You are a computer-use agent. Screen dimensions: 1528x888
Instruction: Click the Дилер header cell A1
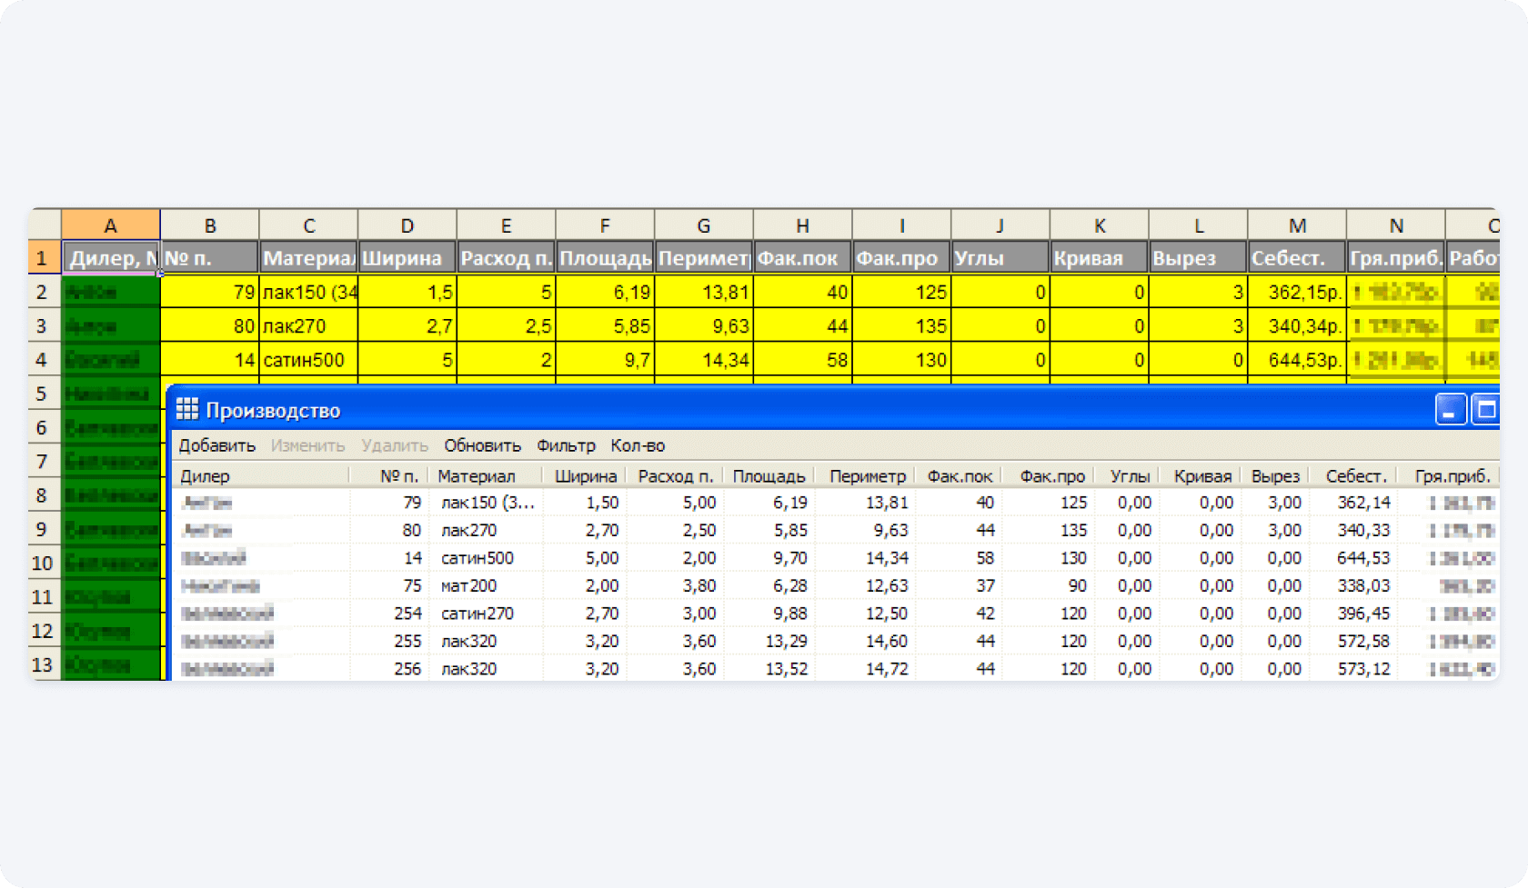tap(110, 258)
